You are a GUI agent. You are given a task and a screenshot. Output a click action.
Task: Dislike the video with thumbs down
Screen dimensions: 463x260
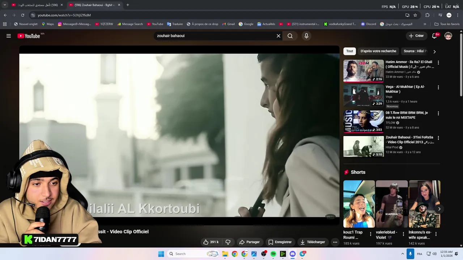coord(228,242)
